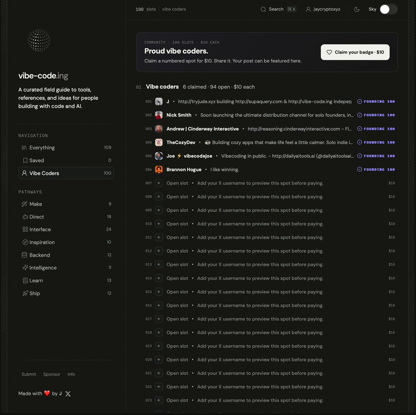Open the Ship pathway

66,293
